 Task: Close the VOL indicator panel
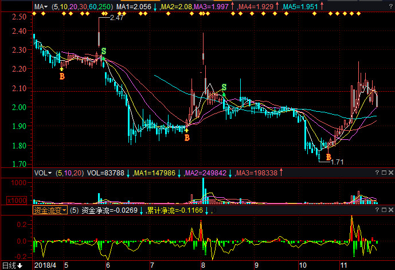390,173
